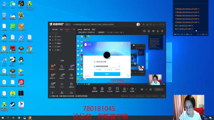This screenshot has width=214, height=120.
Task: Select the 文本 3 layer row
Action: 62,37
